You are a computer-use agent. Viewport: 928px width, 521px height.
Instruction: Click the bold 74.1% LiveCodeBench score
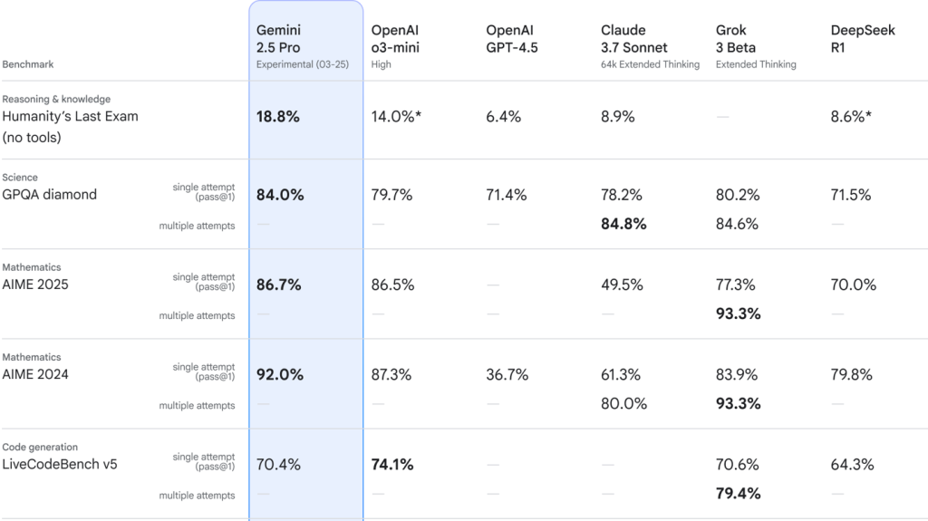392,465
